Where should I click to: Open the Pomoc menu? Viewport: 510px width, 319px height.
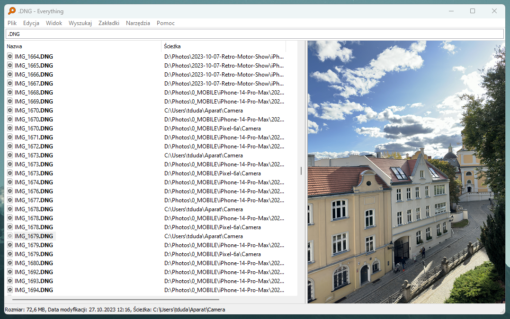click(x=165, y=23)
